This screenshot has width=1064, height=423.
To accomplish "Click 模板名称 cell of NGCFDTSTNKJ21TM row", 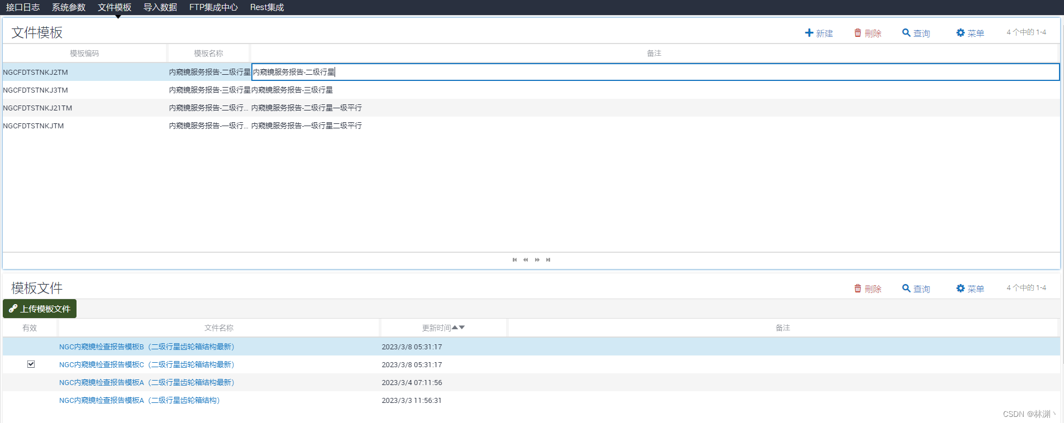I will pos(209,108).
